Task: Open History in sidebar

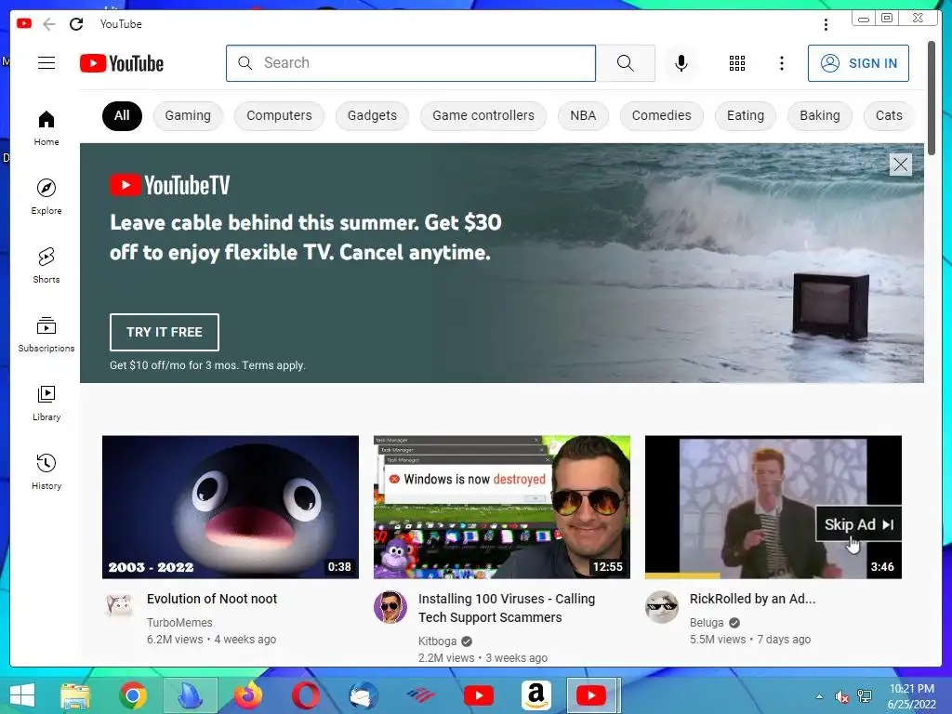Action: 46,471
